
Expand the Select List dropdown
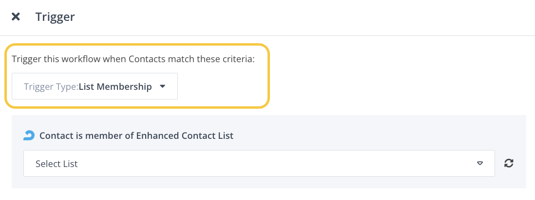[259, 164]
